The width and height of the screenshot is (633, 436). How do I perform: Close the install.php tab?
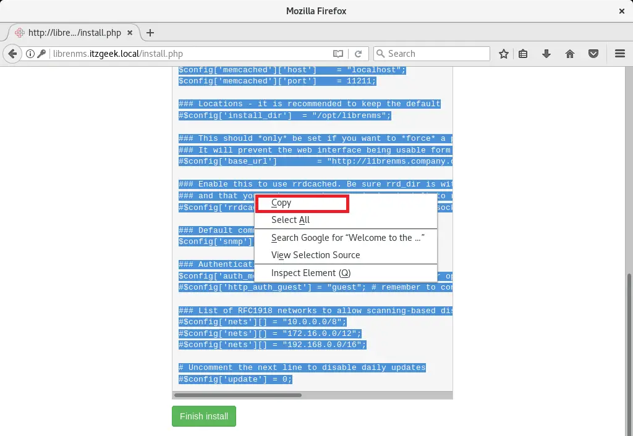(130, 33)
